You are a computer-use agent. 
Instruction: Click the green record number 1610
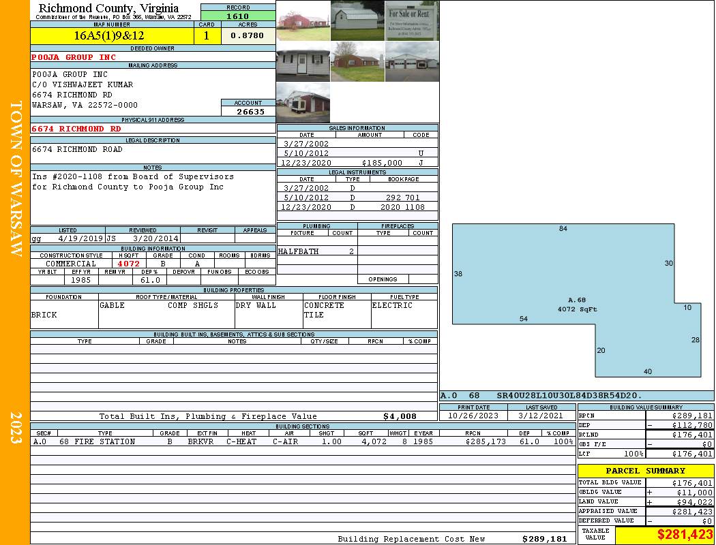click(238, 16)
